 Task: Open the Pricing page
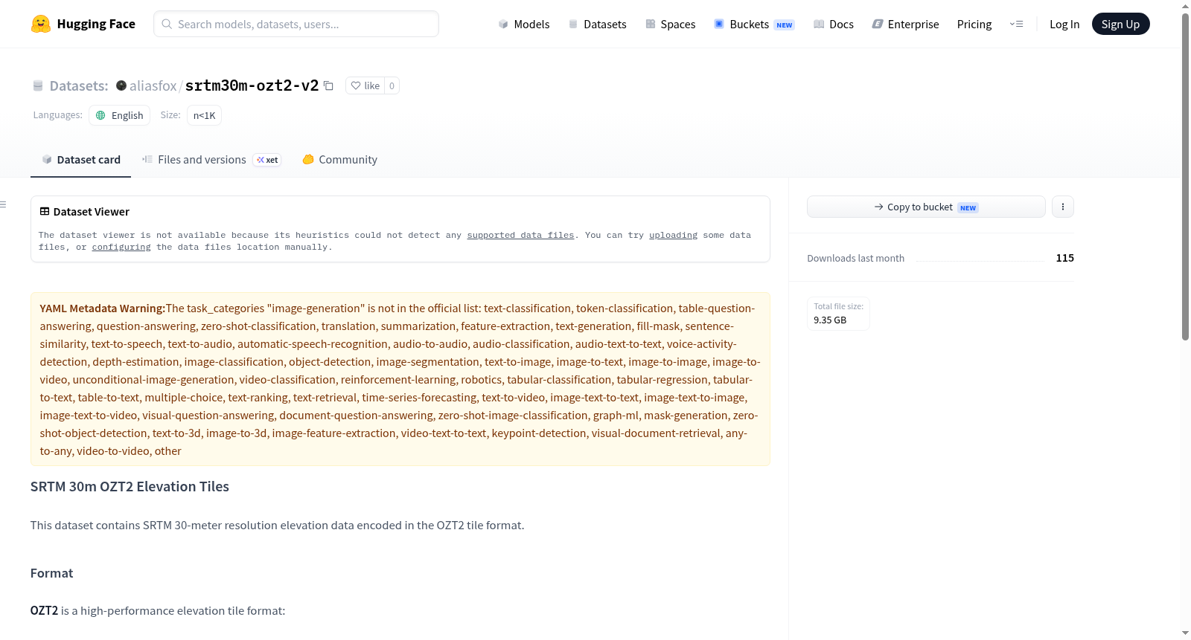coord(974,24)
